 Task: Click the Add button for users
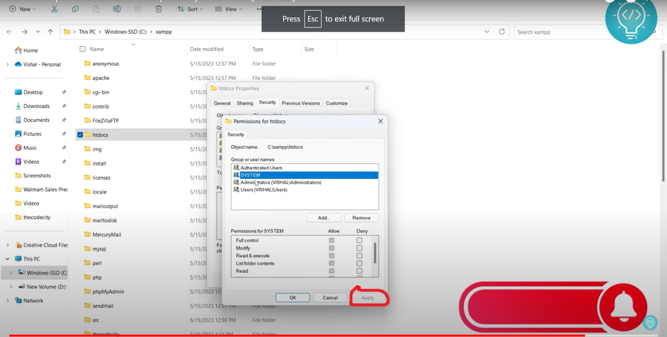click(x=324, y=218)
